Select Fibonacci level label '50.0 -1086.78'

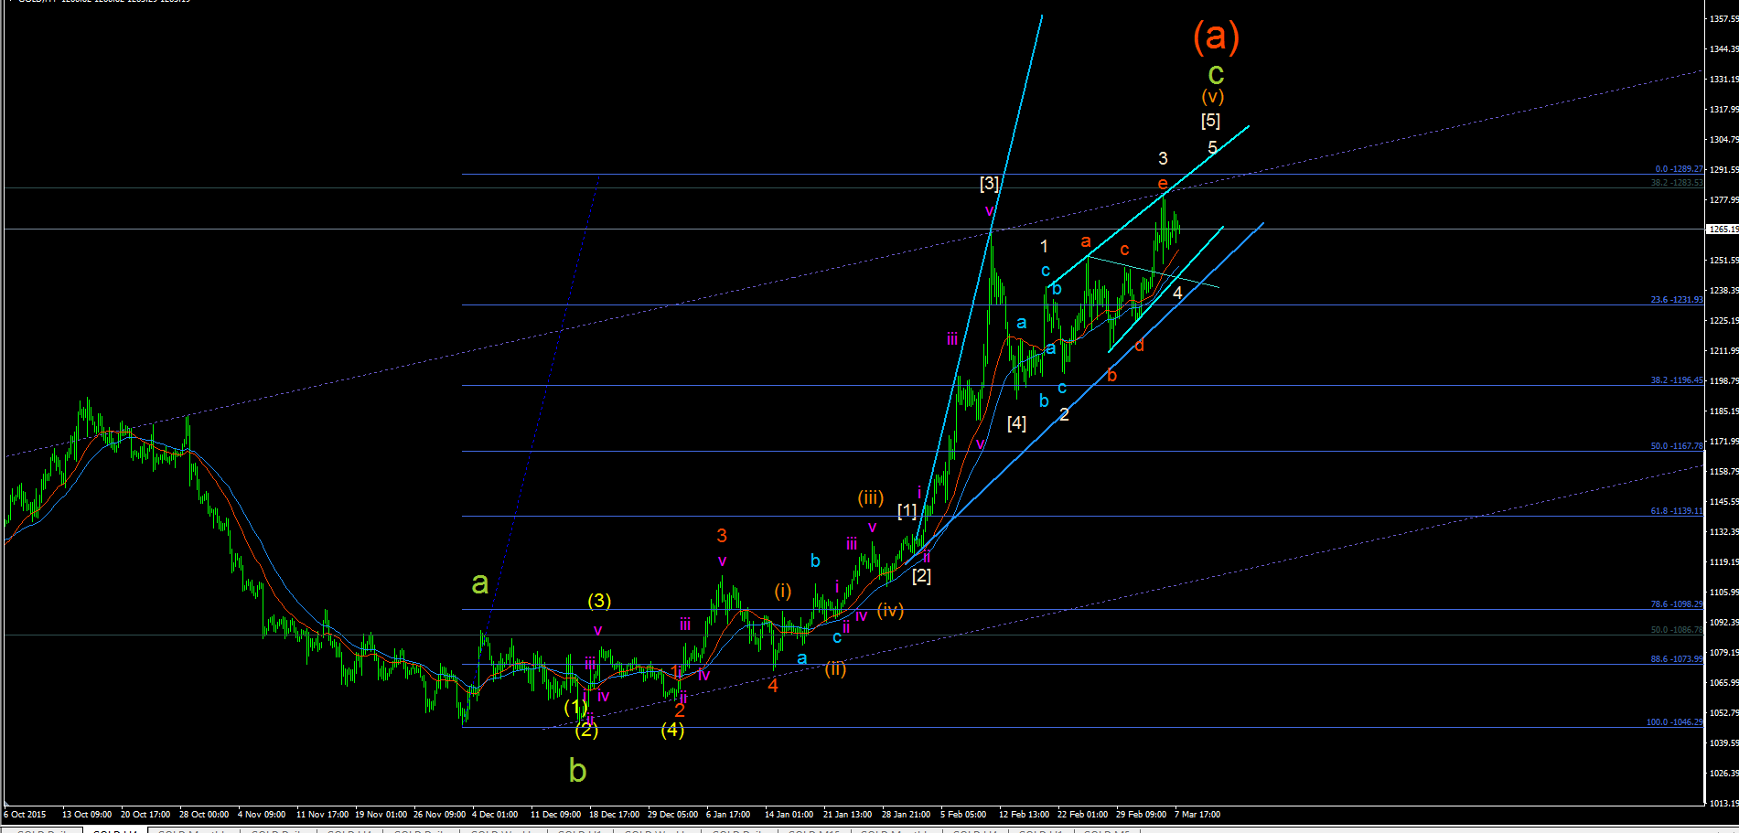pos(1677,630)
